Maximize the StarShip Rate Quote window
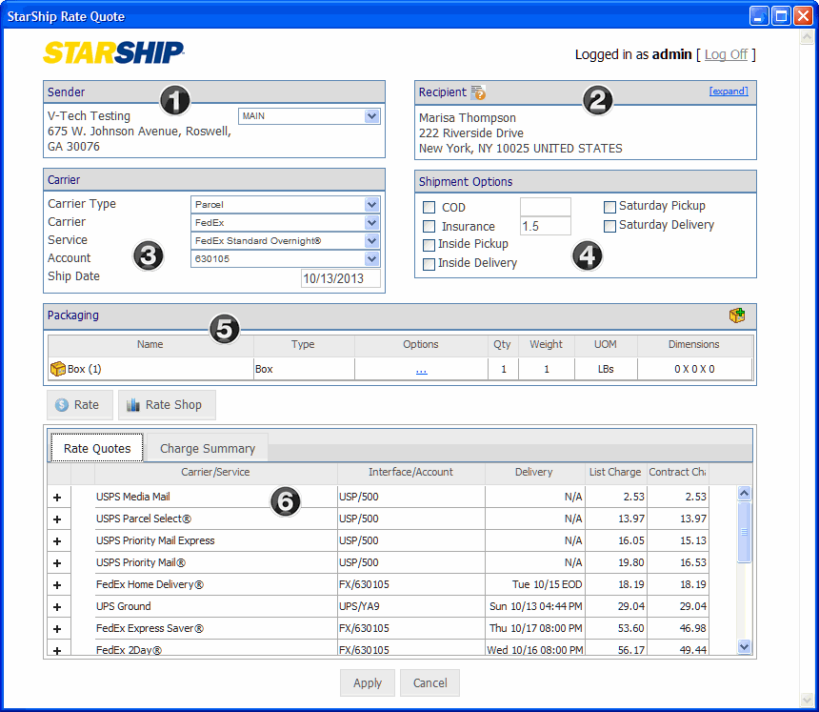Viewport: 819px width, 712px height. click(x=781, y=15)
